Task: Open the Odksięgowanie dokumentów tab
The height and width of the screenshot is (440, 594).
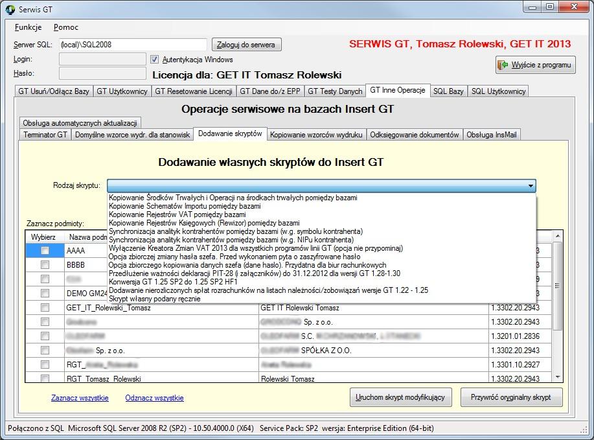Action: 415,135
